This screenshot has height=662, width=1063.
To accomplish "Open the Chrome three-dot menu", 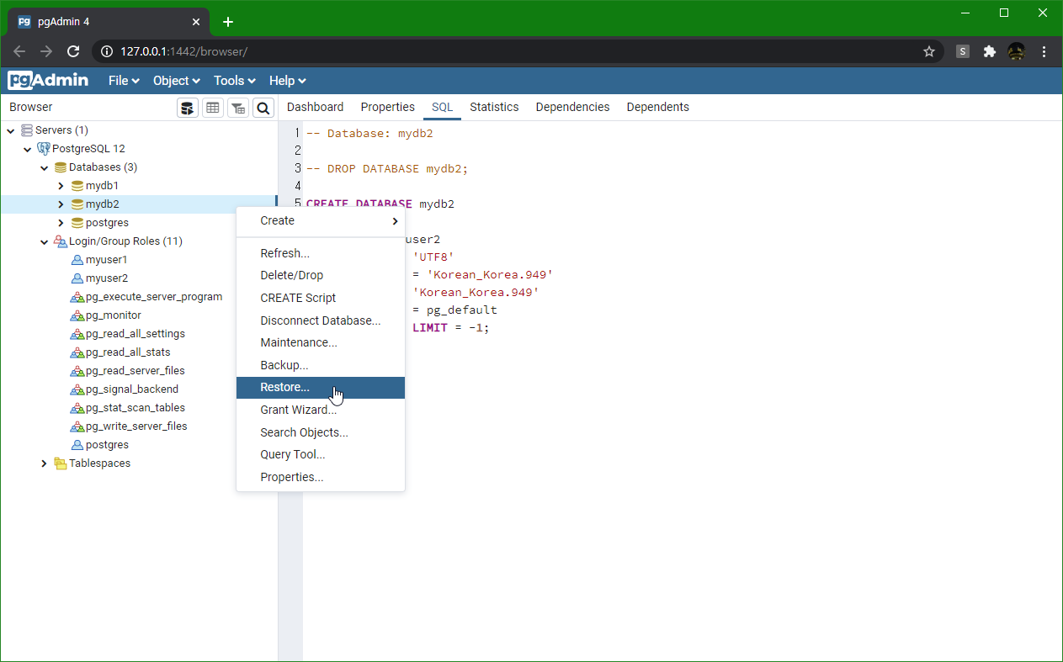I will (x=1044, y=51).
